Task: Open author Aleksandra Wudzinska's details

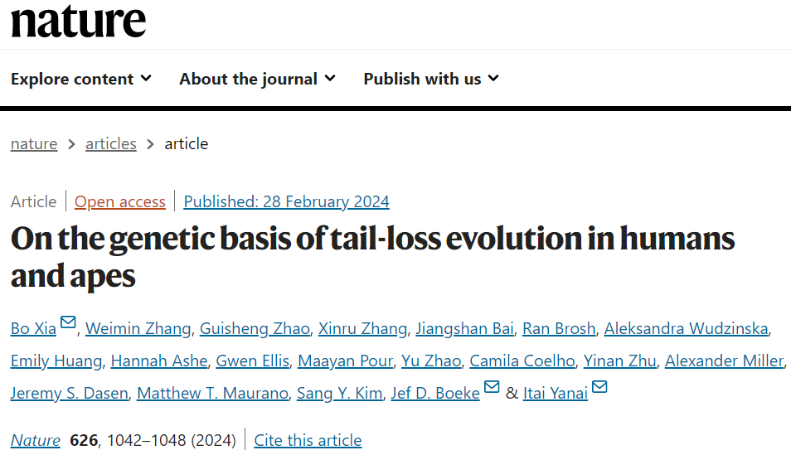Action: [x=686, y=329]
